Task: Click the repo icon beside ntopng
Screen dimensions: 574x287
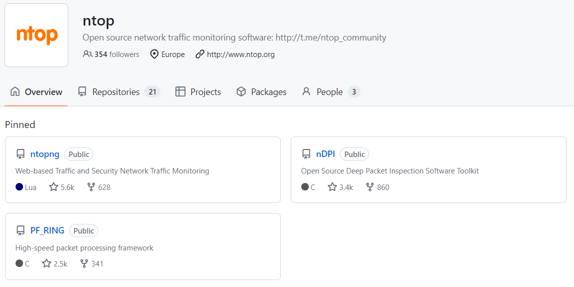Action: pos(21,154)
